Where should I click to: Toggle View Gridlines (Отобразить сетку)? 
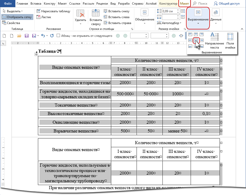click(x=17, y=17)
